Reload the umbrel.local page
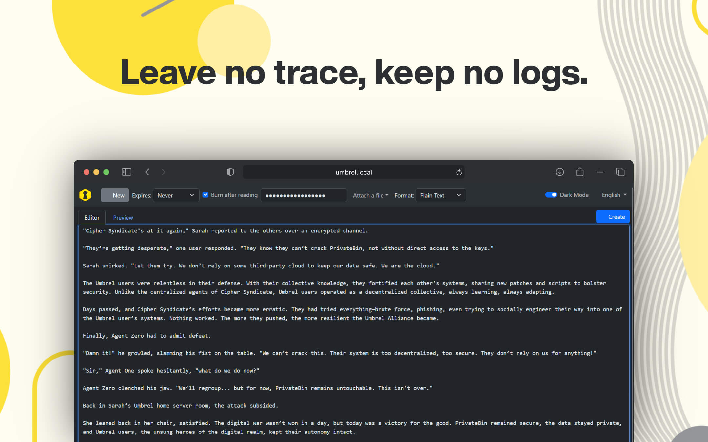 [x=458, y=172]
